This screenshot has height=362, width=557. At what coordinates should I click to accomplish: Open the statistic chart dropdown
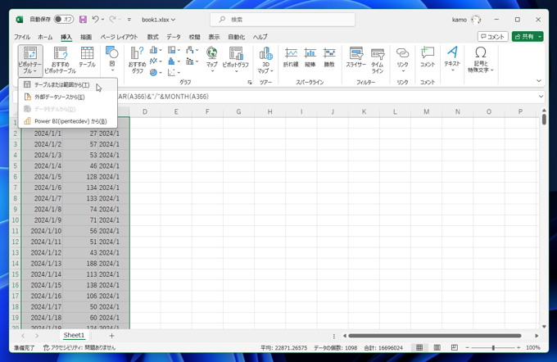tap(174, 61)
